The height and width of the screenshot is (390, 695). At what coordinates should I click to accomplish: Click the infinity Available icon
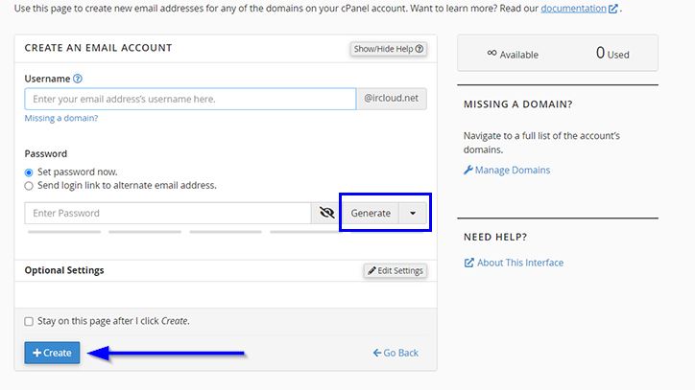[491, 54]
